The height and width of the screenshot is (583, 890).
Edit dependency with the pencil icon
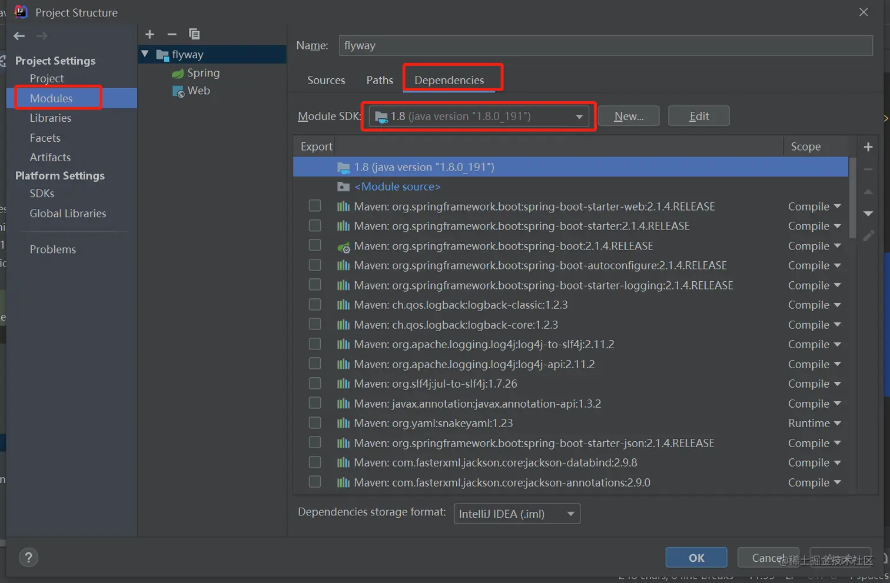868,236
